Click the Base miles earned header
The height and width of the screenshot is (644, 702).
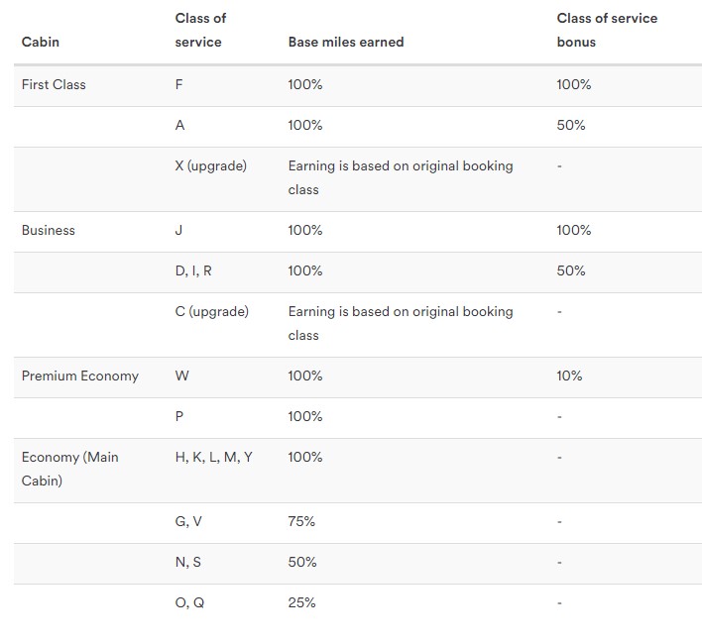[346, 42]
